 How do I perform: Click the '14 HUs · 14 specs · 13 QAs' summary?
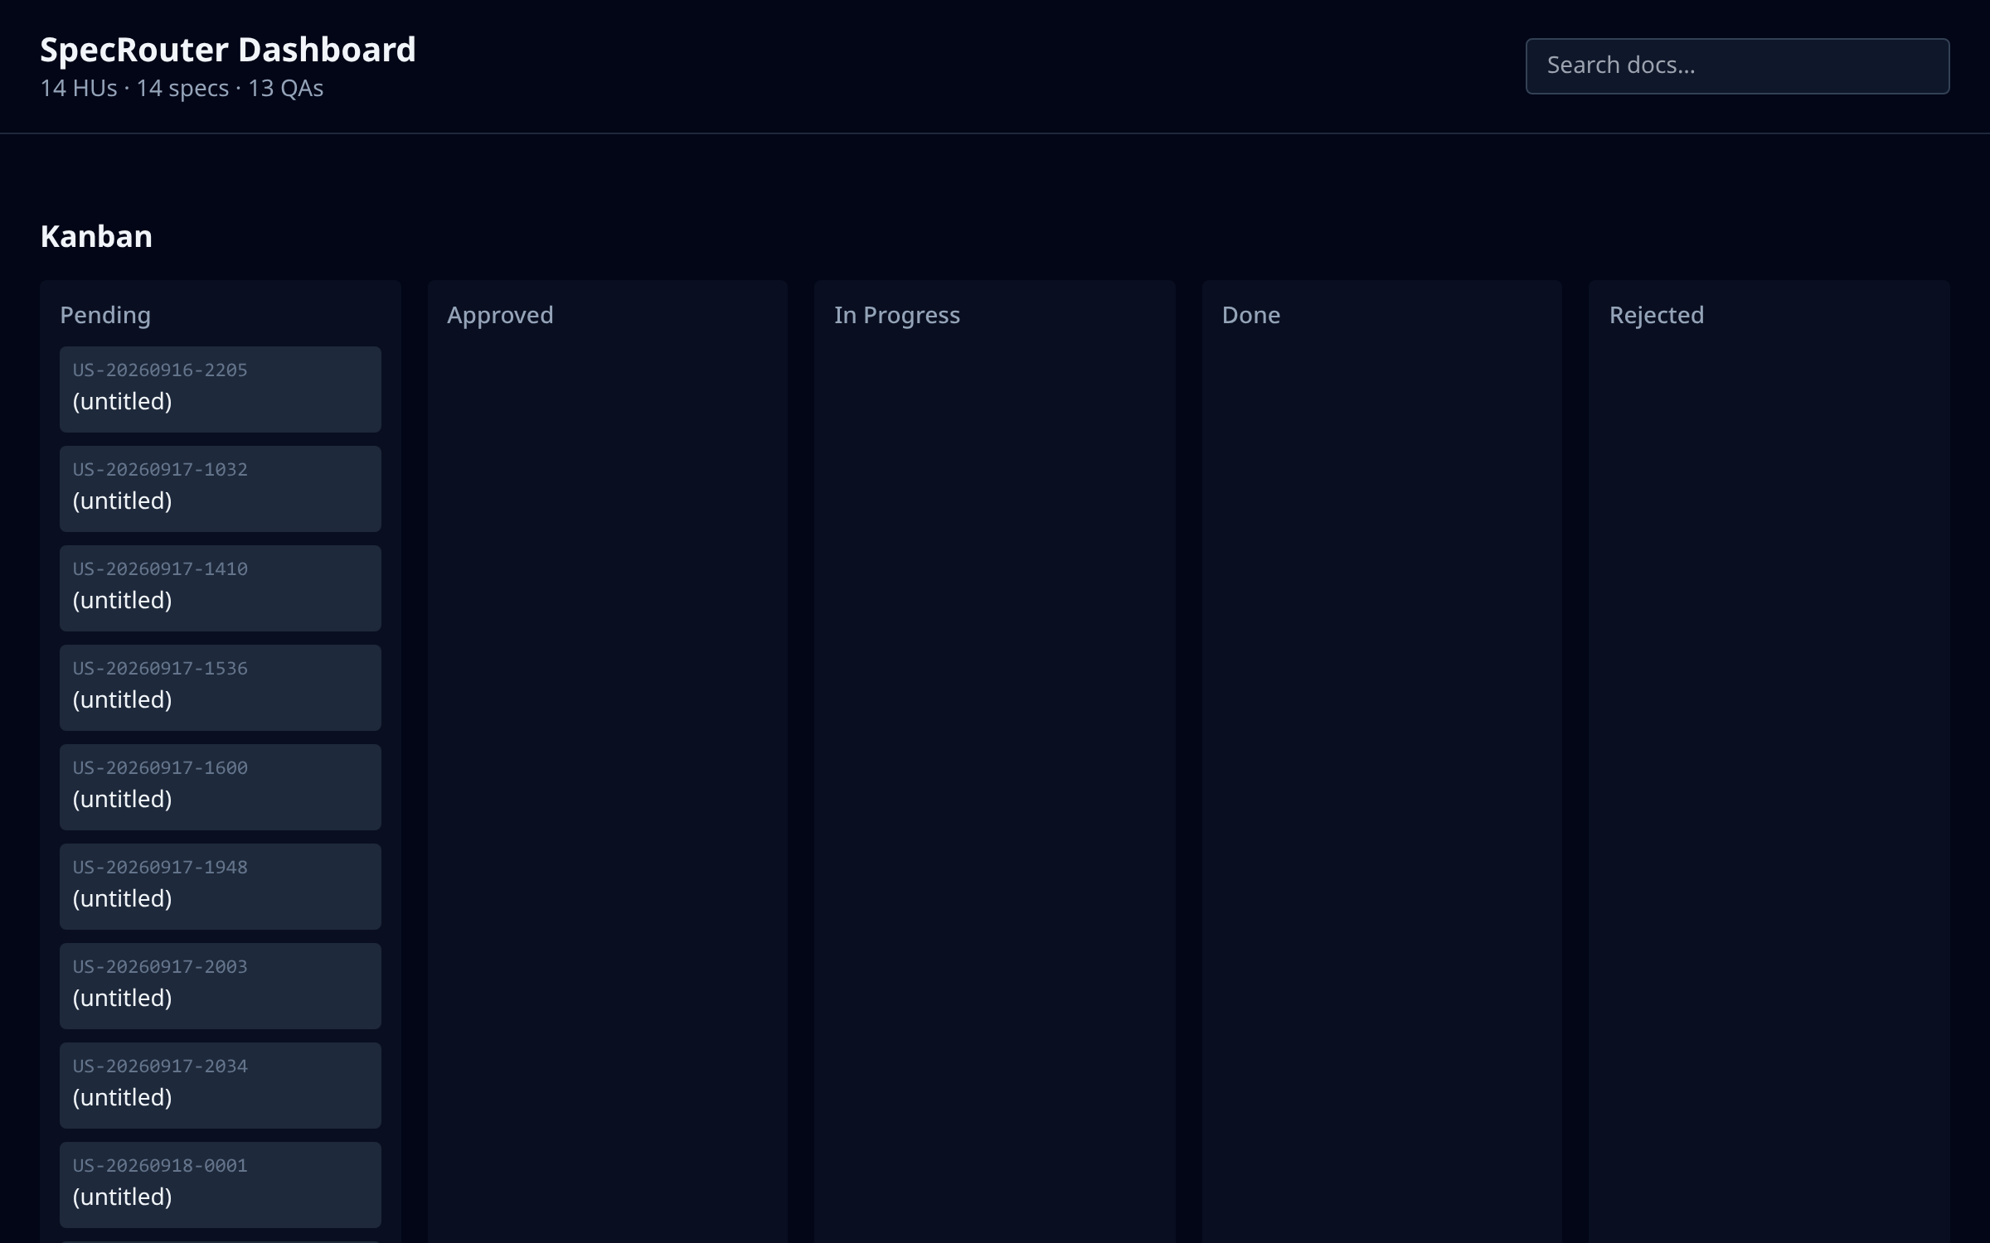[182, 88]
